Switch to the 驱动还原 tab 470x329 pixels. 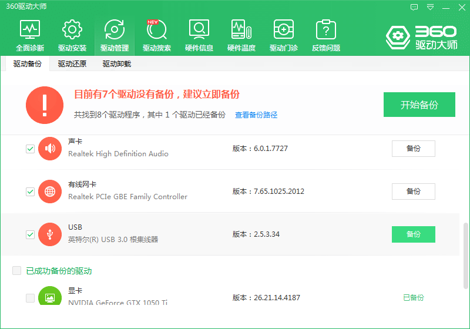(x=72, y=64)
